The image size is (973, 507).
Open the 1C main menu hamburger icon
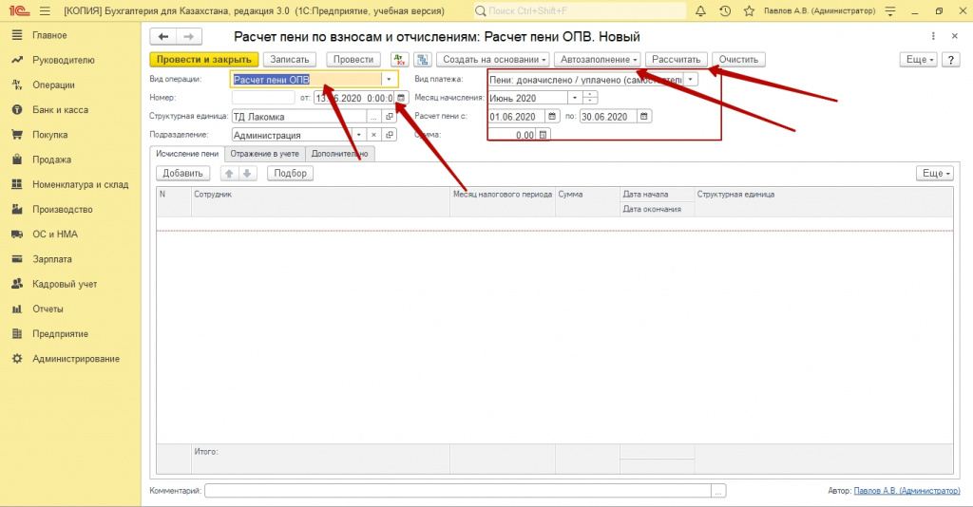(x=45, y=11)
